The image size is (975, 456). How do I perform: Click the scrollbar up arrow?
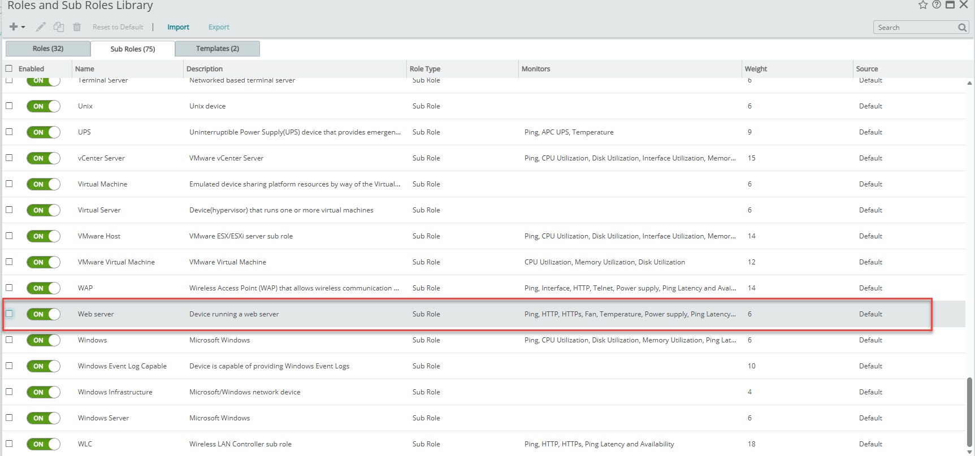pos(970,83)
